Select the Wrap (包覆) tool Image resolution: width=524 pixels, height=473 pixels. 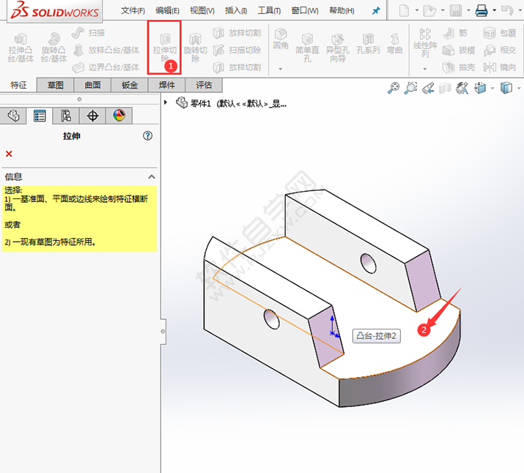(x=500, y=33)
